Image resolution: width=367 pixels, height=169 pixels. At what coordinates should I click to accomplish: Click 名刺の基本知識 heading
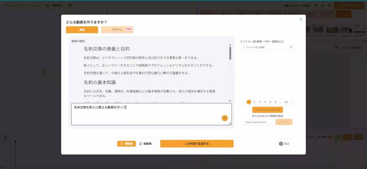[100, 82]
